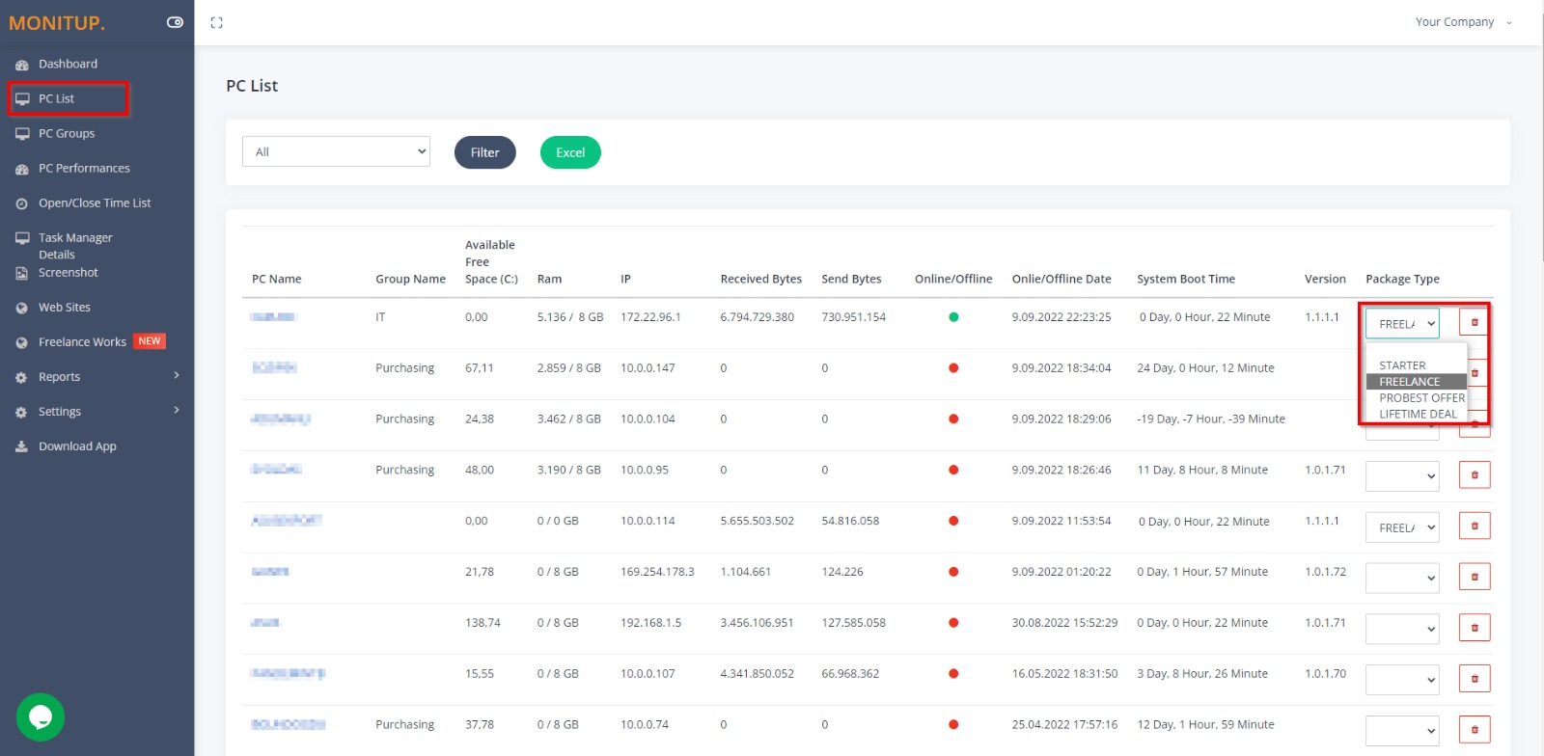Click the PC Performances gauge icon
This screenshot has height=756, width=1544.
[x=21, y=169]
